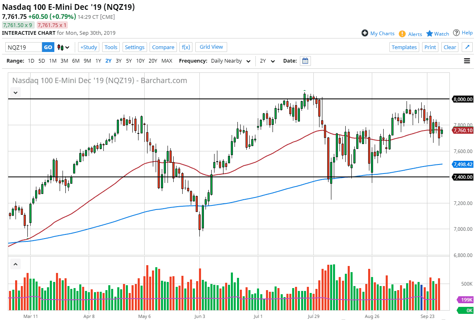The width and height of the screenshot is (476, 320).
Task: Click the Help question mark icon
Action: pos(457,34)
